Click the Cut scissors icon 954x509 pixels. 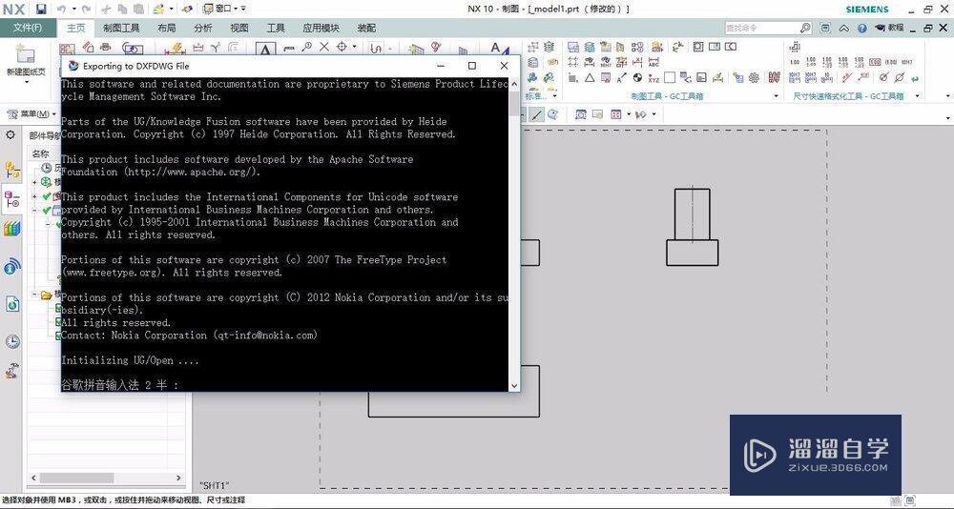pos(106,9)
